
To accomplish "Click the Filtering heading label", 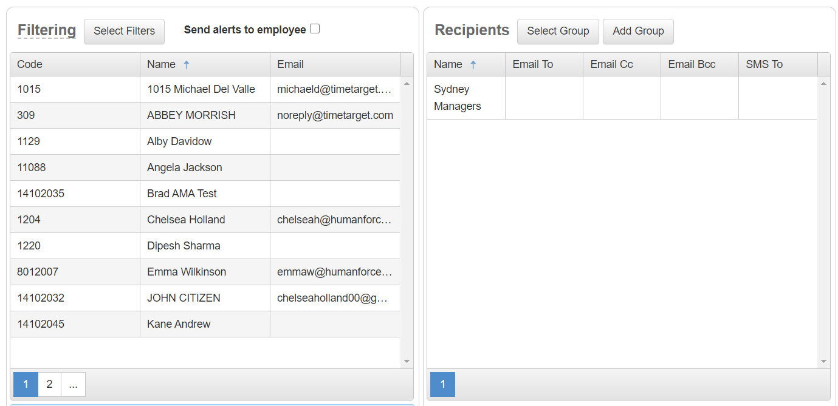I will point(47,30).
